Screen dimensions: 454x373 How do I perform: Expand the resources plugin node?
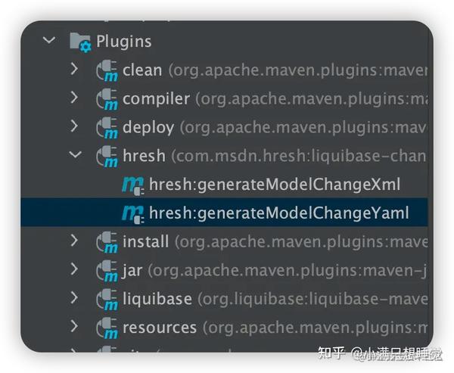pos(74,328)
